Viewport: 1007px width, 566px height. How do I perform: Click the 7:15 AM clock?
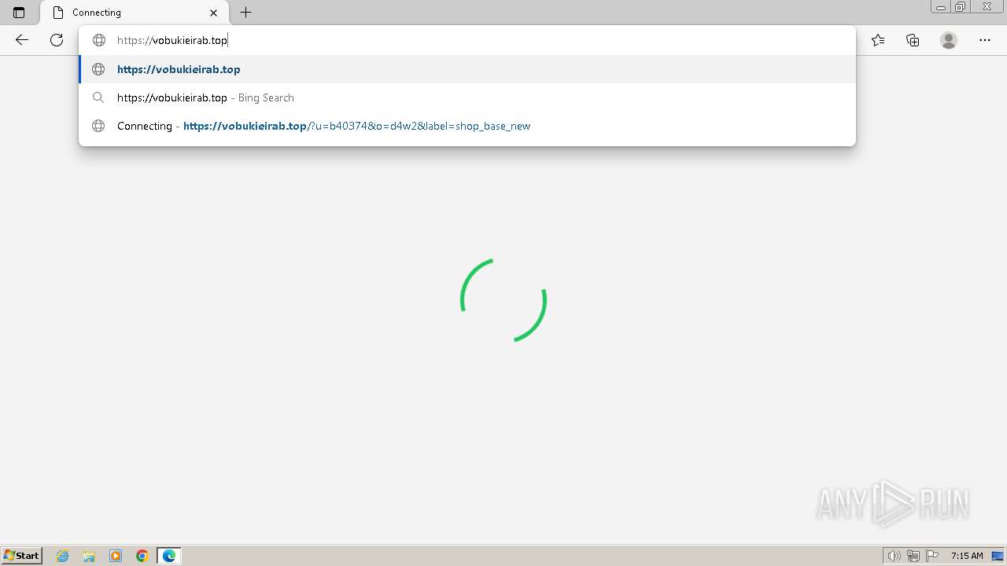click(967, 556)
